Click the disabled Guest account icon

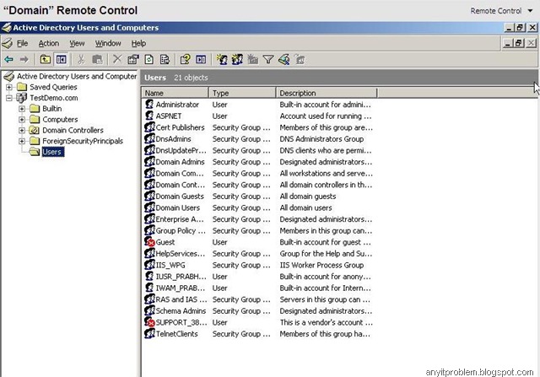(149, 242)
